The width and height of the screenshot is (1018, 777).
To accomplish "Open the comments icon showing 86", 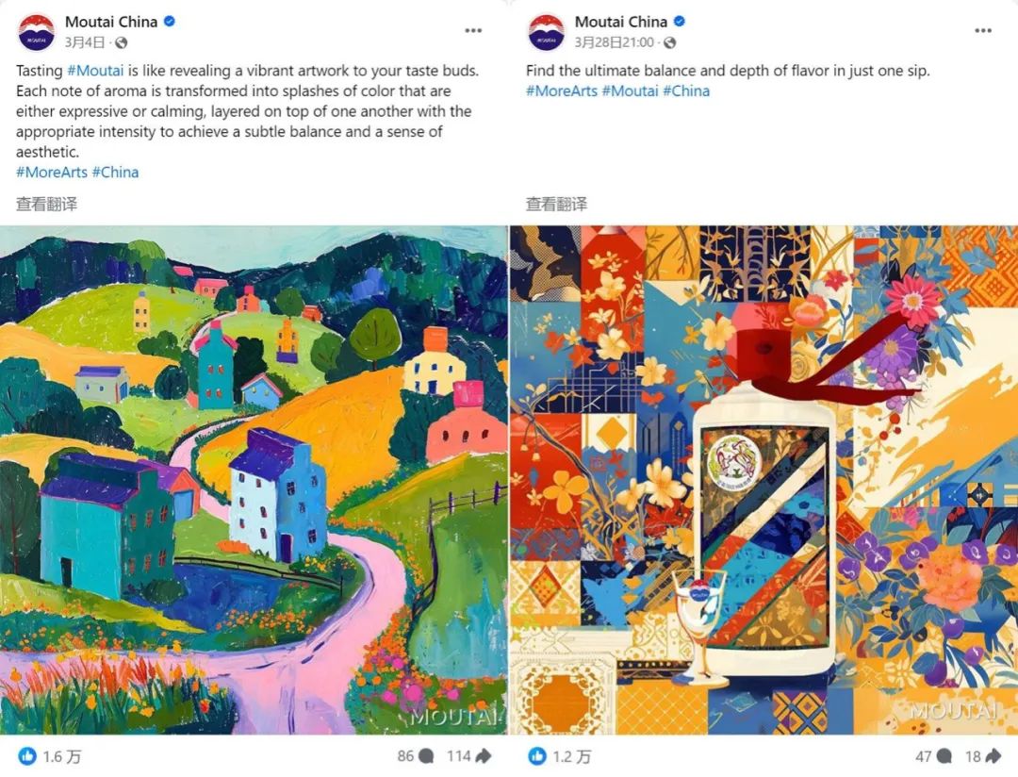I will point(427,756).
